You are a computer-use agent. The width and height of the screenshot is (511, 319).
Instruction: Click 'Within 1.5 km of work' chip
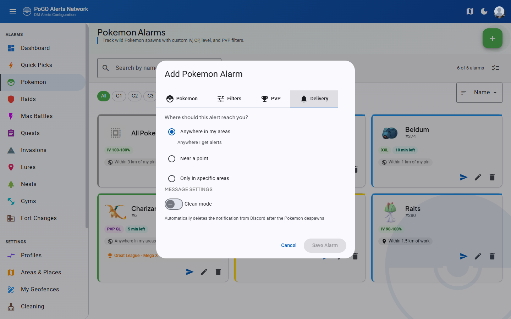(x=406, y=241)
